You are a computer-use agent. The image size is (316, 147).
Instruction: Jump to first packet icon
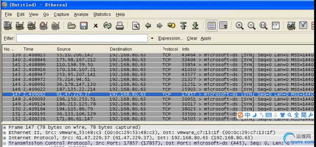tap(183, 26)
